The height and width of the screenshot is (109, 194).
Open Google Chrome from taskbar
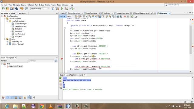[42, 106]
